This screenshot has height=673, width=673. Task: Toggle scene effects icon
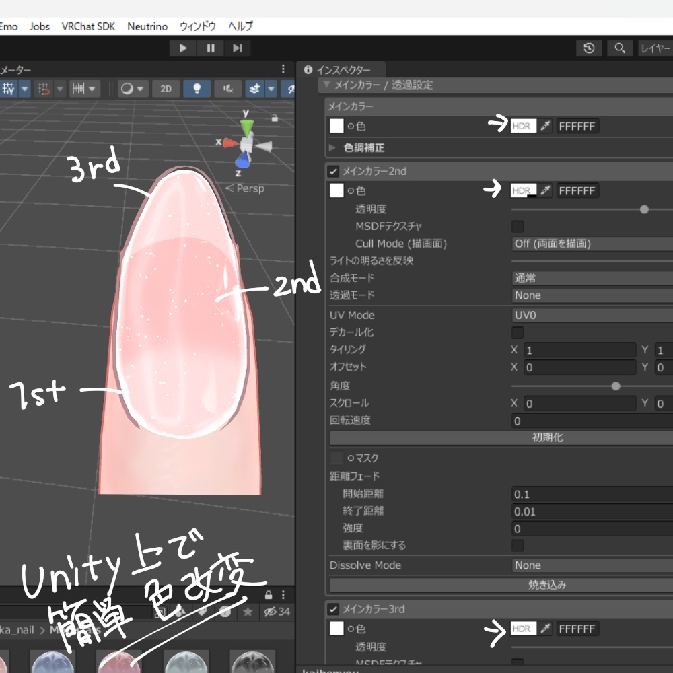[x=255, y=89]
